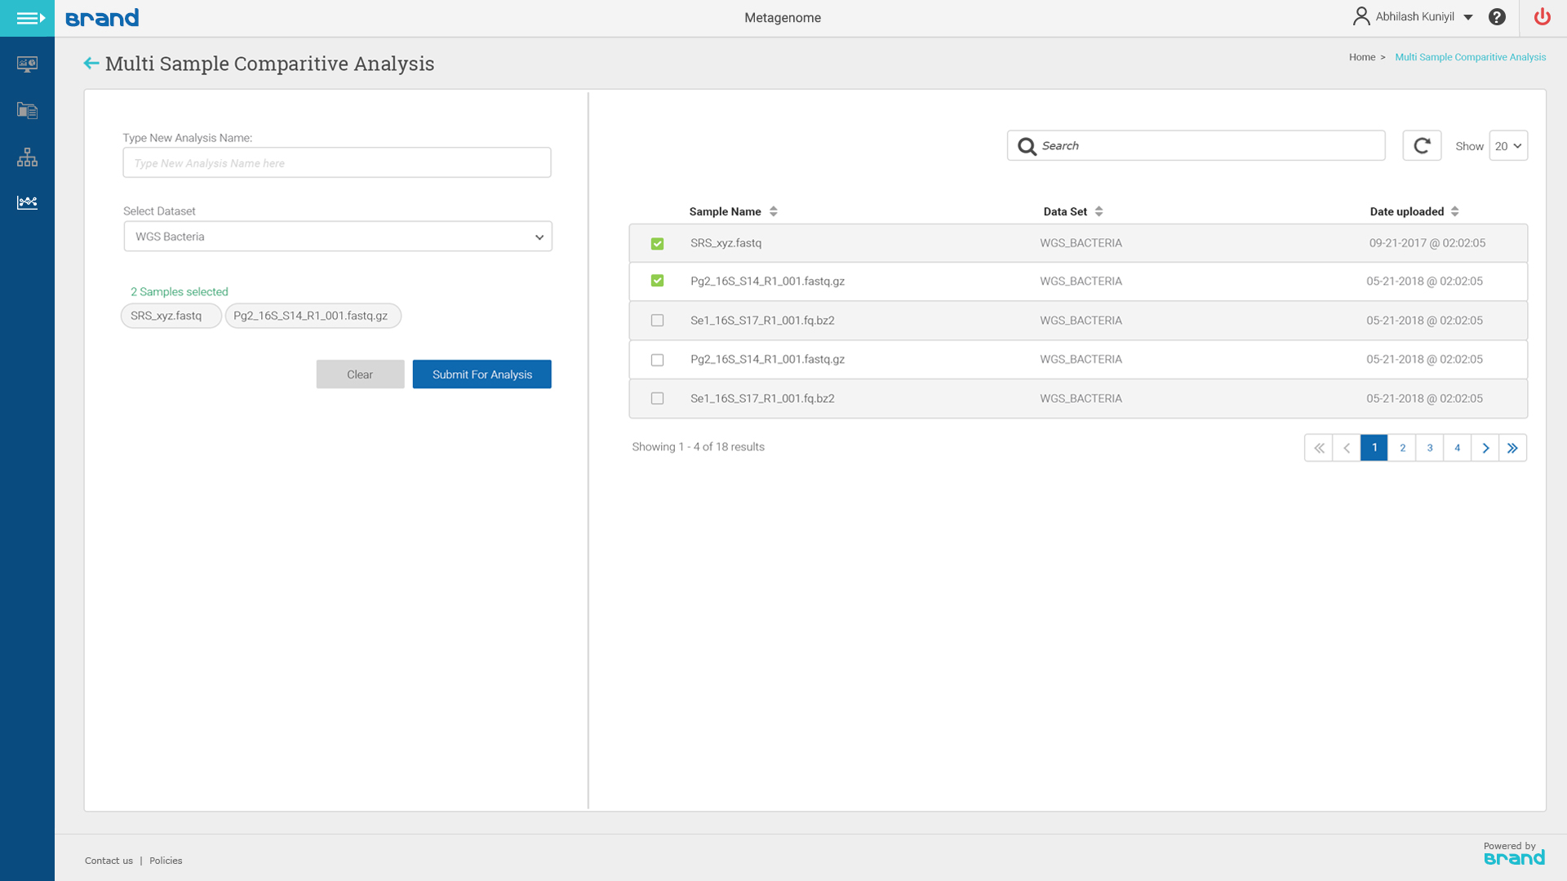The height and width of the screenshot is (881, 1567).
Task: Click the back arrow beside page title
Action: [91, 64]
